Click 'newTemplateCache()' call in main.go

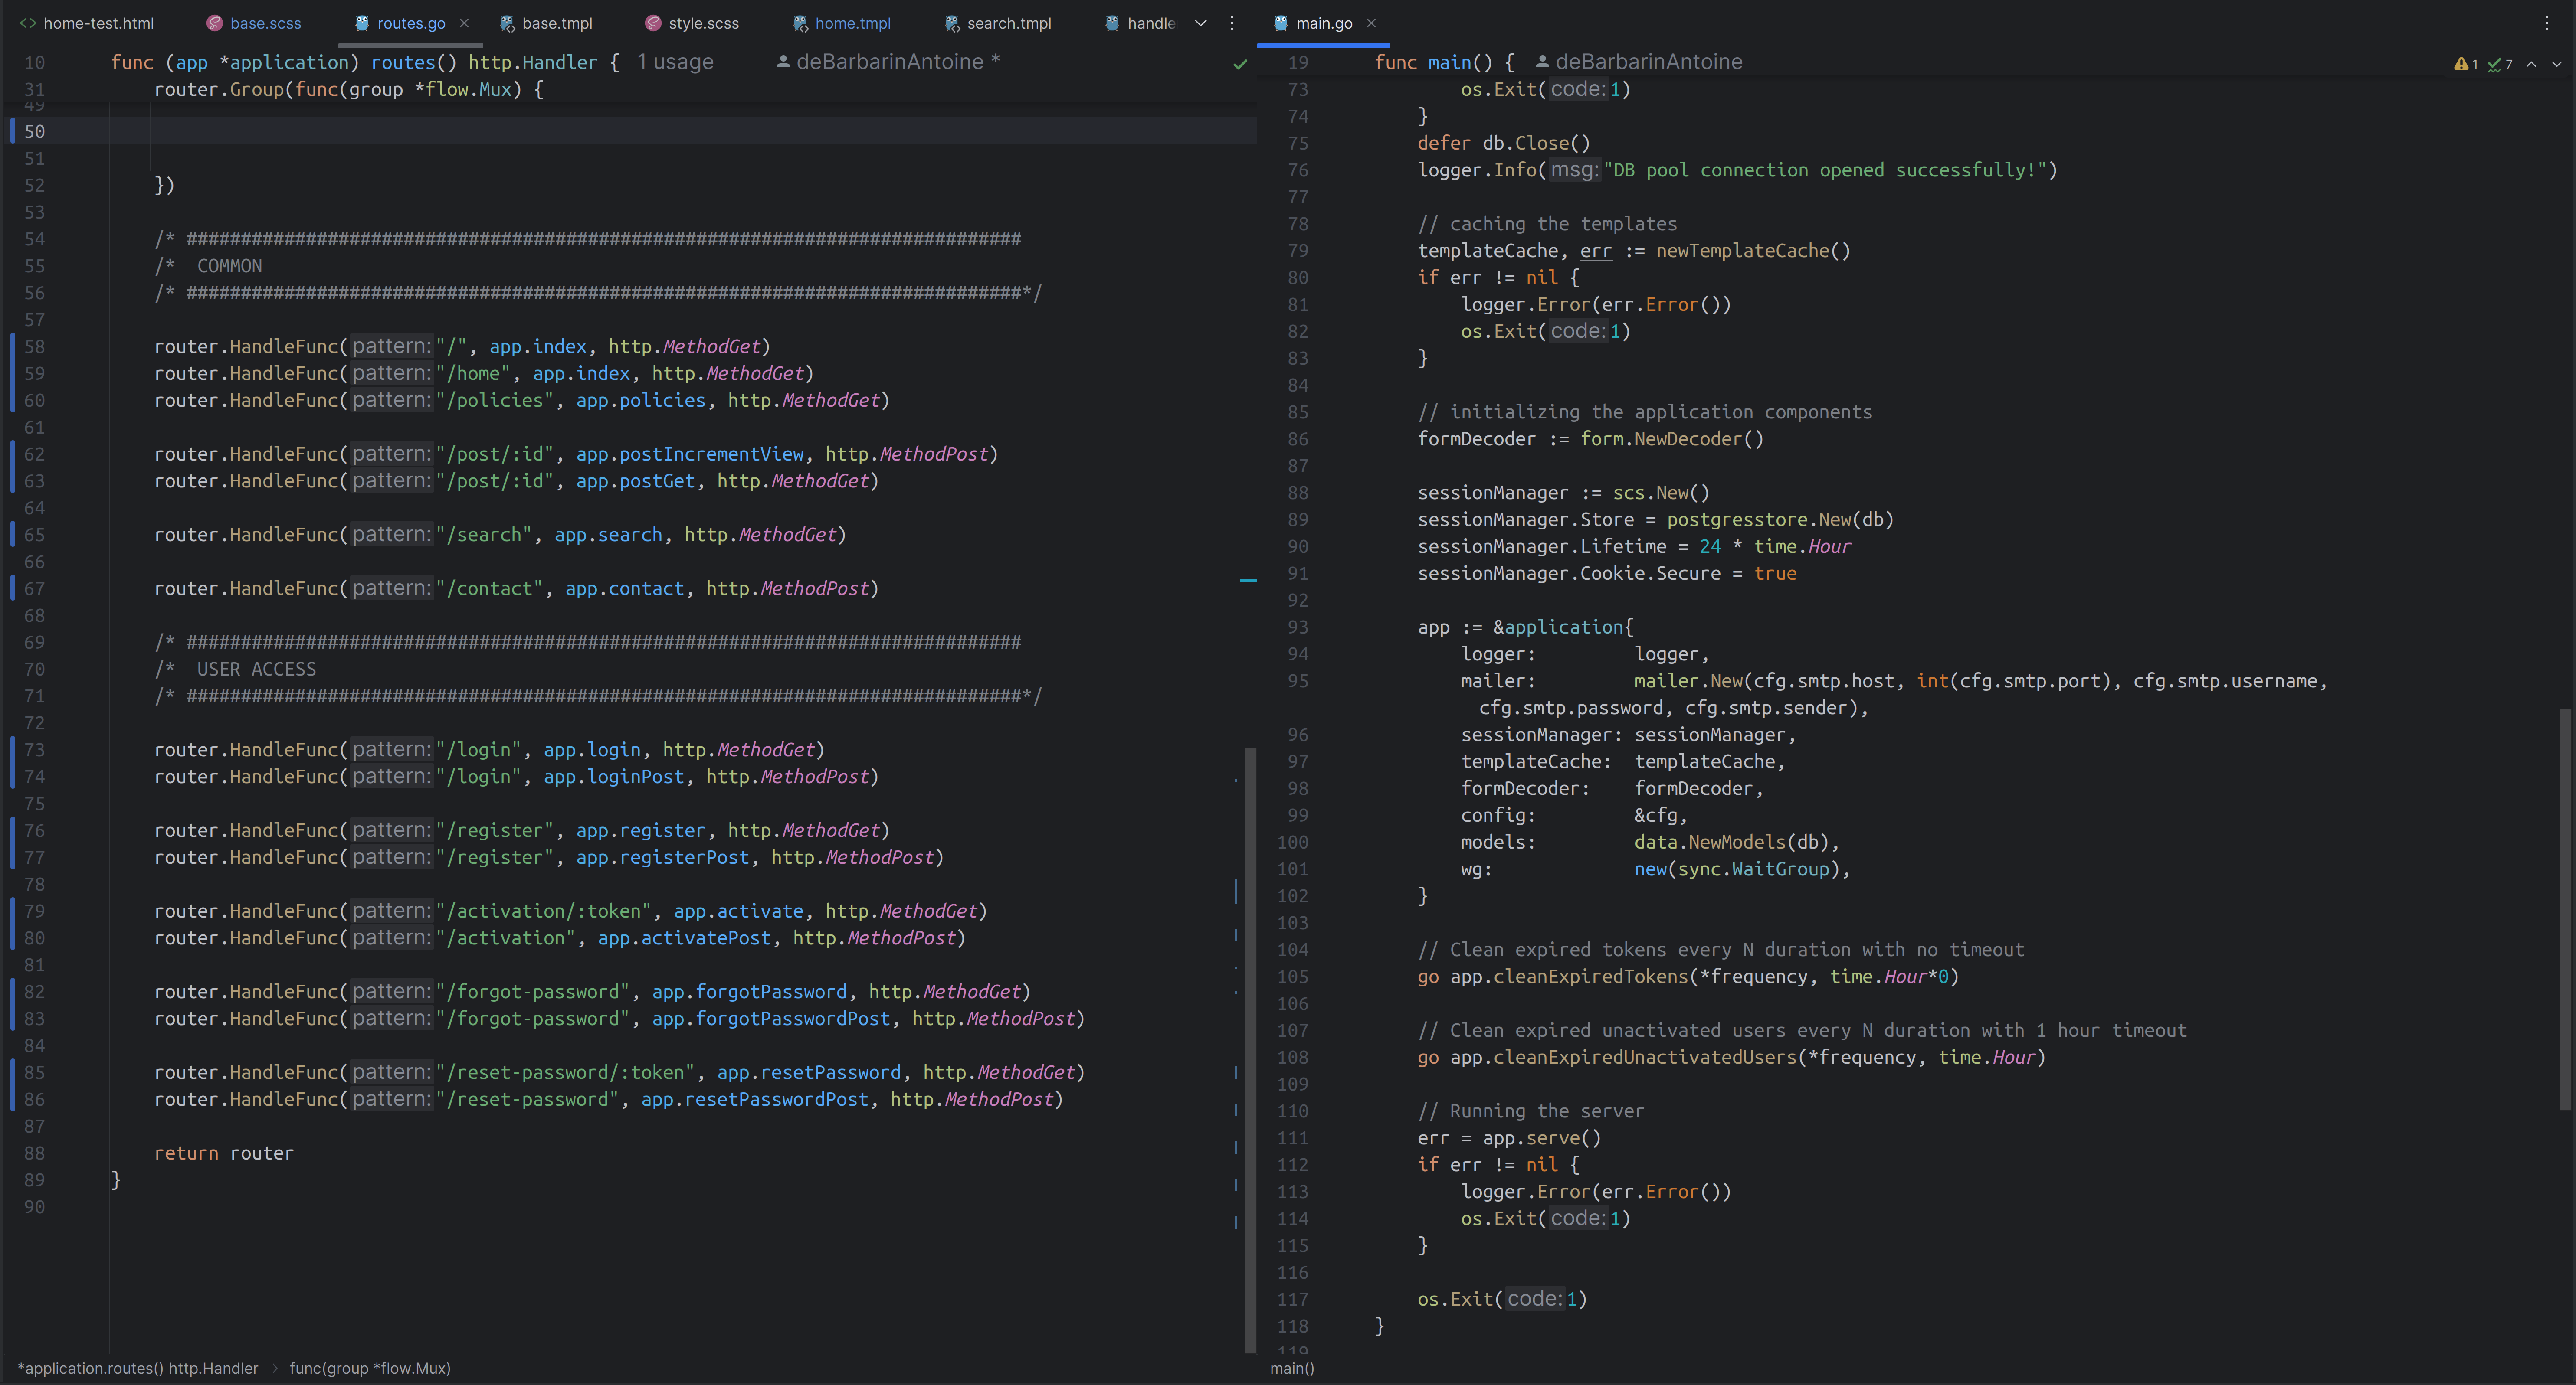click(x=1753, y=251)
